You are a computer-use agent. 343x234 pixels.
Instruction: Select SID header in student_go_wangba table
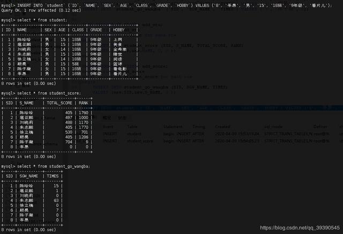(10, 176)
